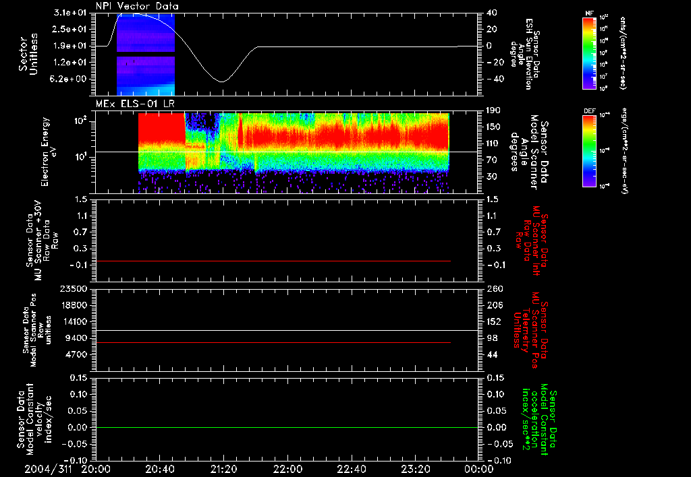Click the 20:40 time axis label

(159, 469)
